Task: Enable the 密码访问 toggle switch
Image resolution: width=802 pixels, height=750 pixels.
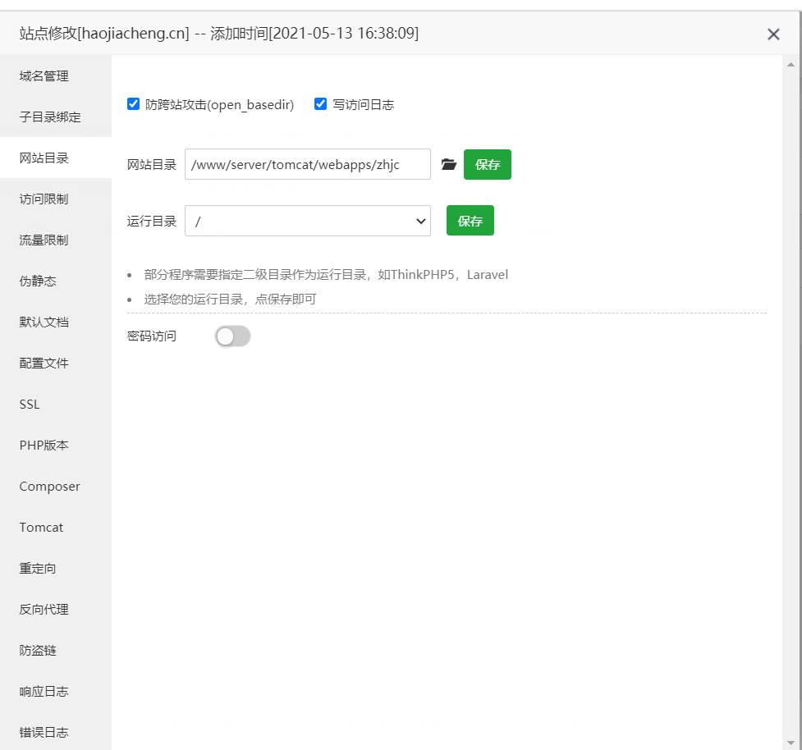Action: tap(232, 336)
